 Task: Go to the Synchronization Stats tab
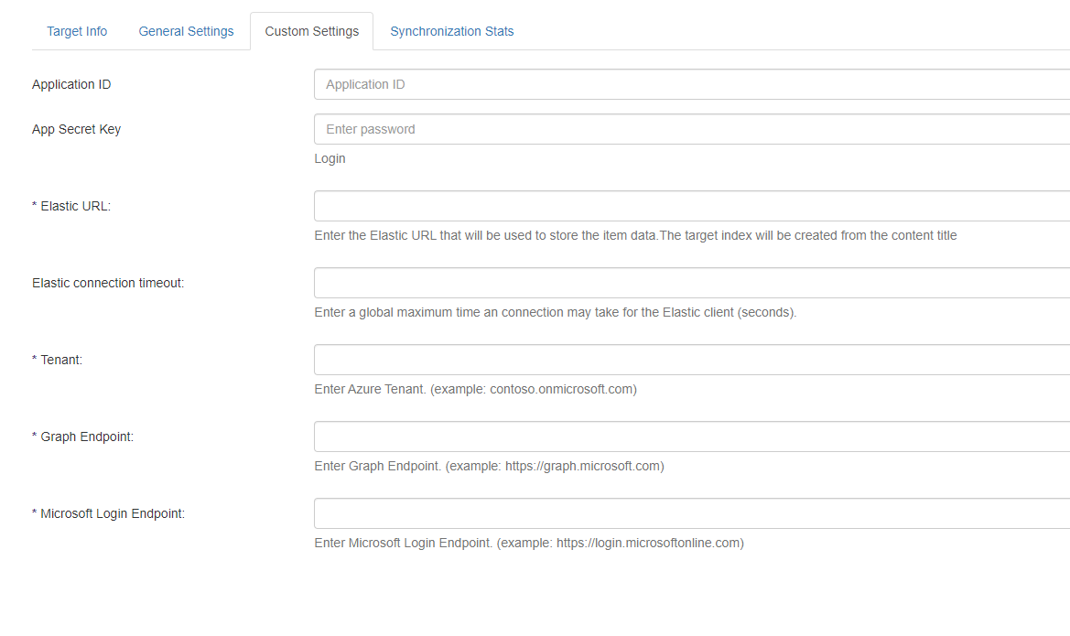[452, 31]
